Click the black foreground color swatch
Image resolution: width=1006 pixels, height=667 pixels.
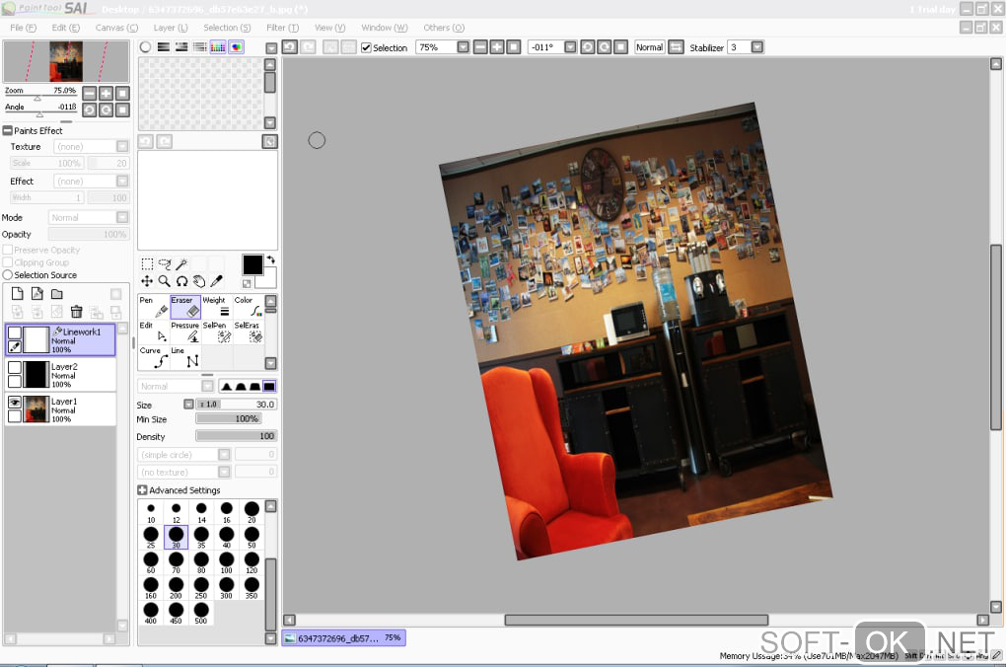(252, 264)
